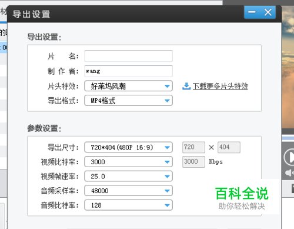Expand the 视频比特率 dropdown showing 3000
Image resolution: width=294 pixels, height=229 pixels.
point(128,162)
